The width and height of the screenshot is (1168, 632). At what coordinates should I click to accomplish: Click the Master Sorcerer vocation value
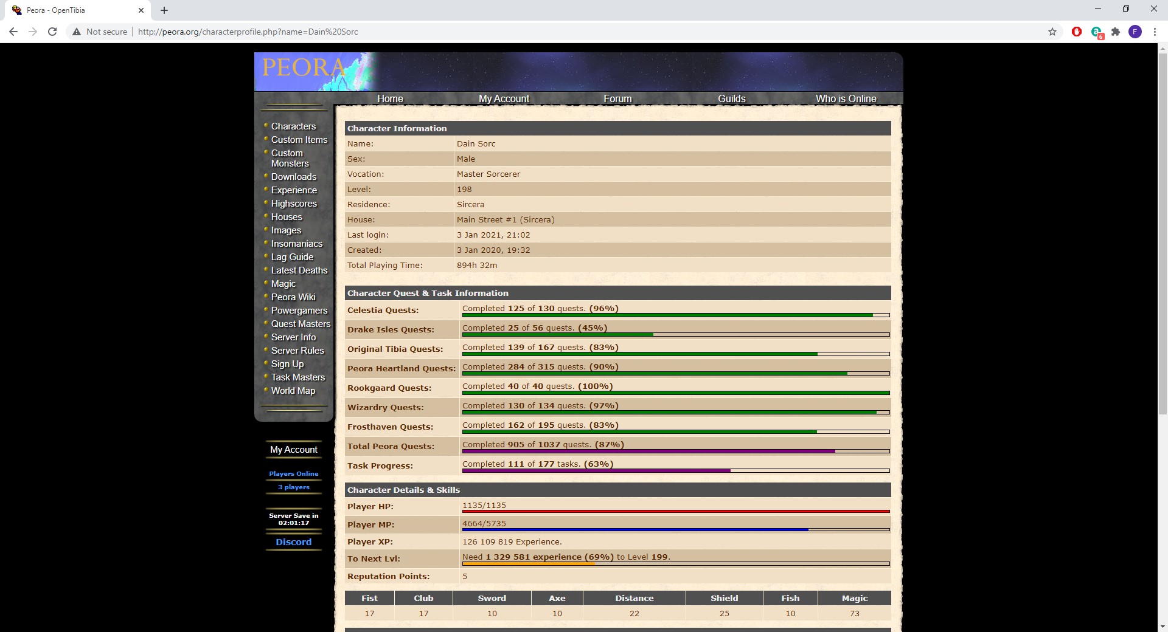pyautogui.click(x=488, y=174)
